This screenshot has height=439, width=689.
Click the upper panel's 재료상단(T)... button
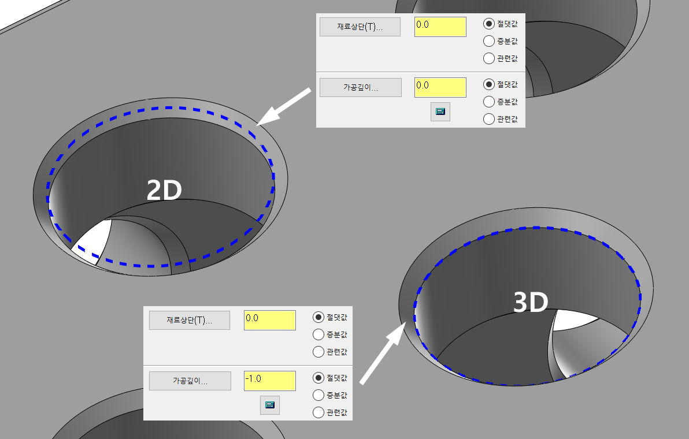[x=360, y=27]
